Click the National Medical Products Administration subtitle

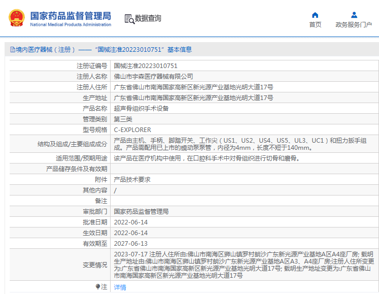click(70, 24)
